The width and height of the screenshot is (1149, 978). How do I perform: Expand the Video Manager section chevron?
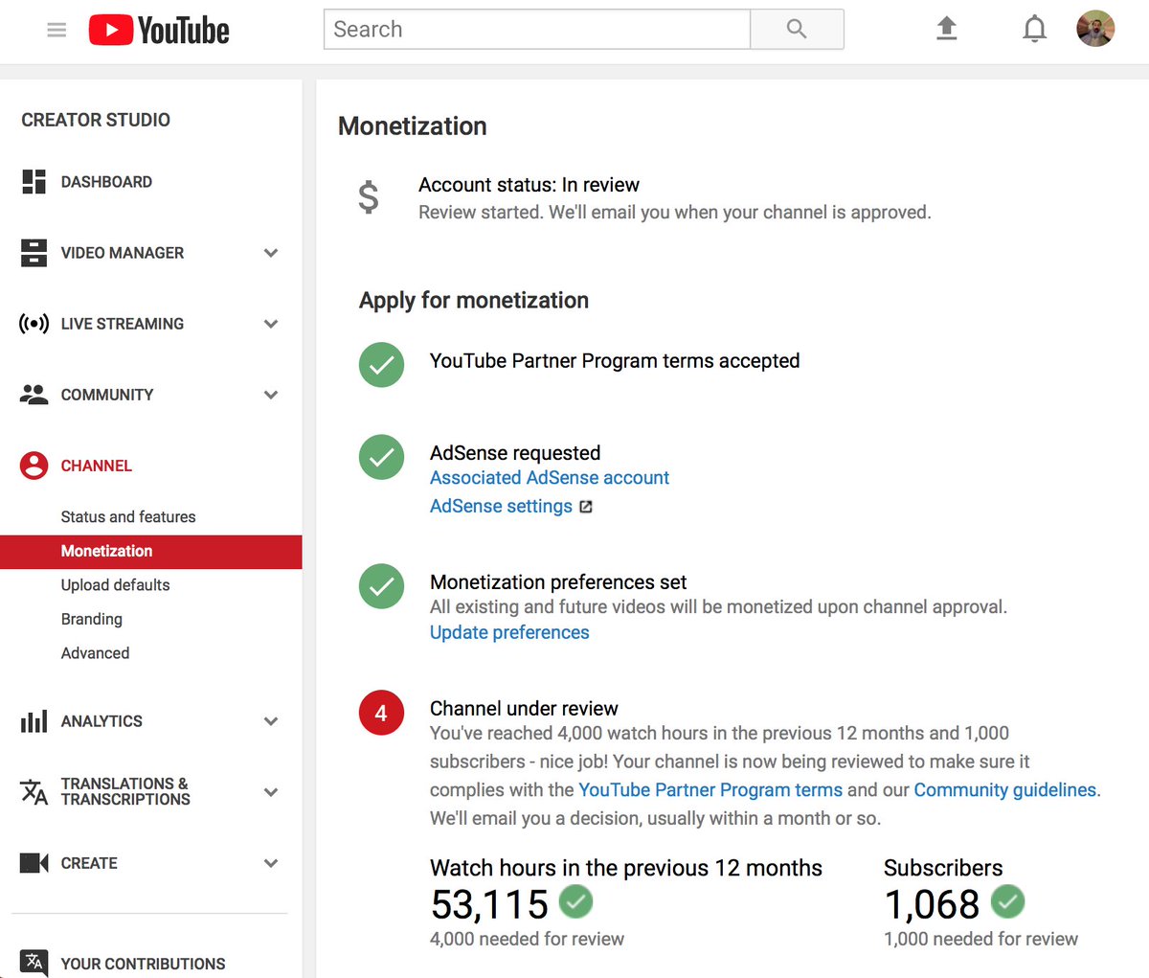pyautogui.click(x=271, y=253)
